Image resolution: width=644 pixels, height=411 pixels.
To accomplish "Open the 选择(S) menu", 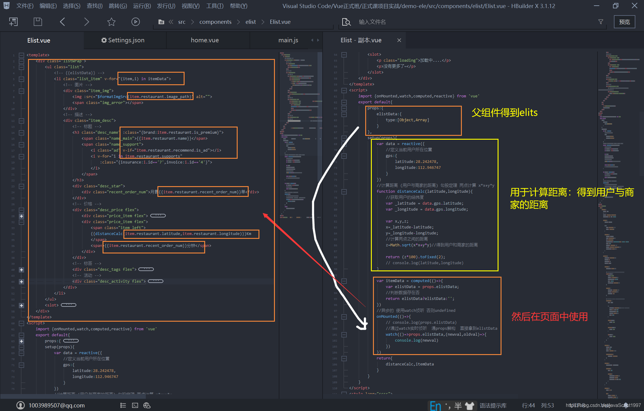I will pyautogui.click(x=72, y=6).
